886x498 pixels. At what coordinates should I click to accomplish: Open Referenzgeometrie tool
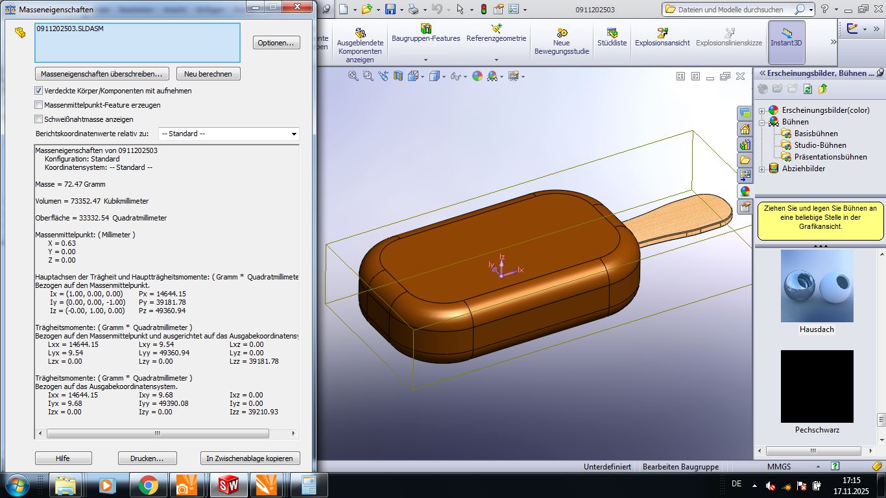point(496,34)
